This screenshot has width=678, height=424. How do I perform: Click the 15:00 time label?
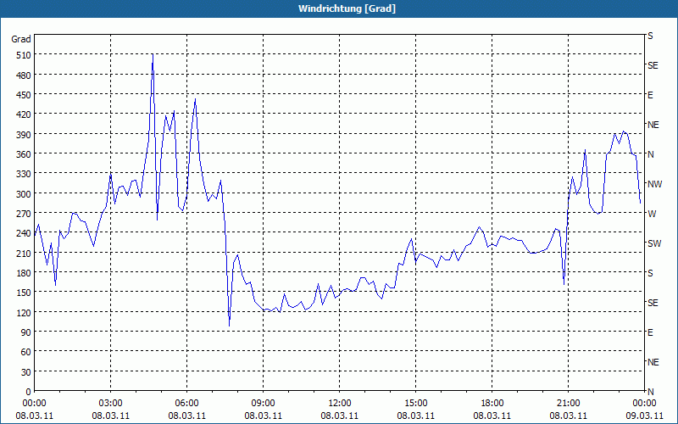[415, 404]
